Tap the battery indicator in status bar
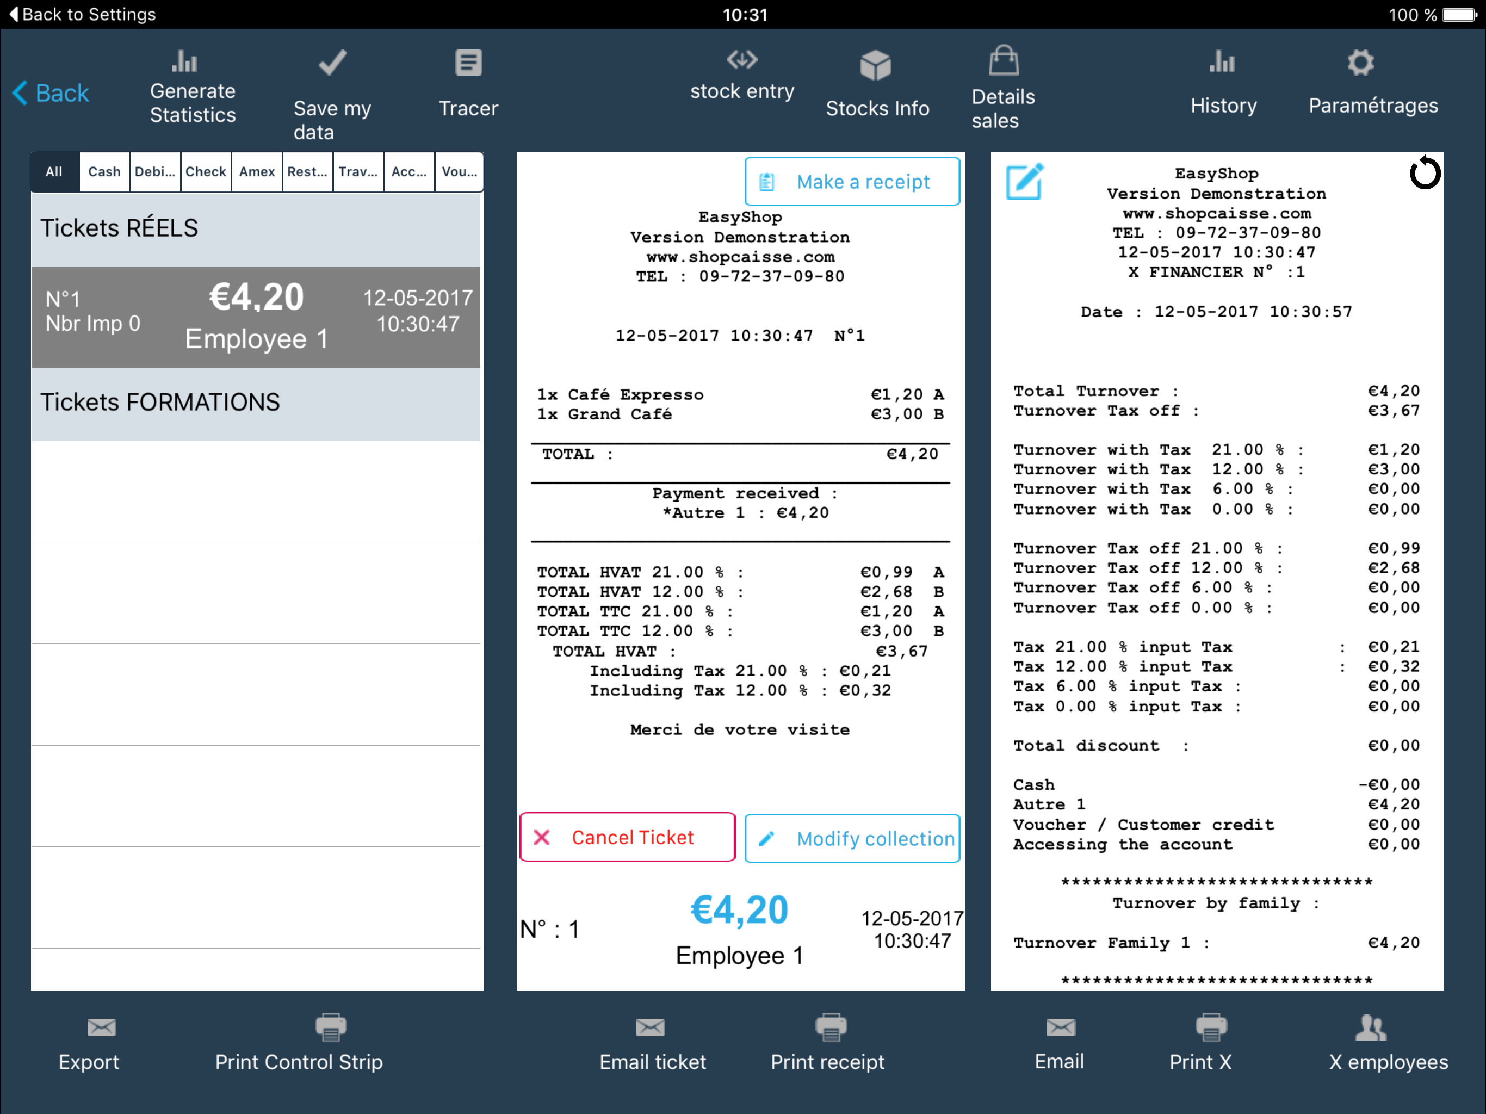 [x=1458, y=15]
